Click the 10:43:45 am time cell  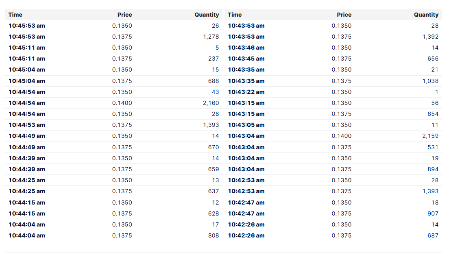tap(246, 59)
